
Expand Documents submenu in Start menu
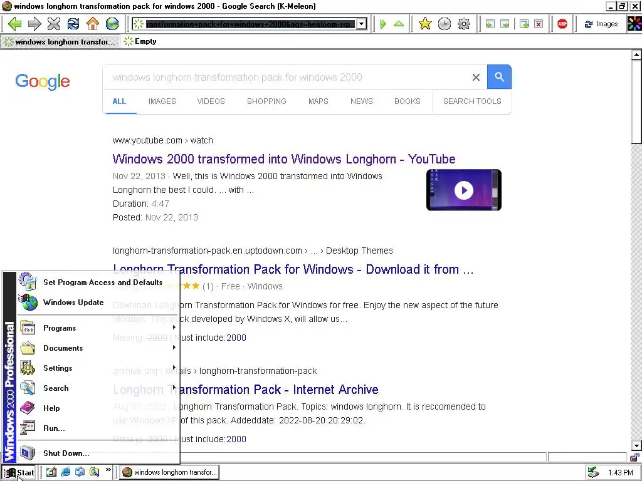coord(97,348)
